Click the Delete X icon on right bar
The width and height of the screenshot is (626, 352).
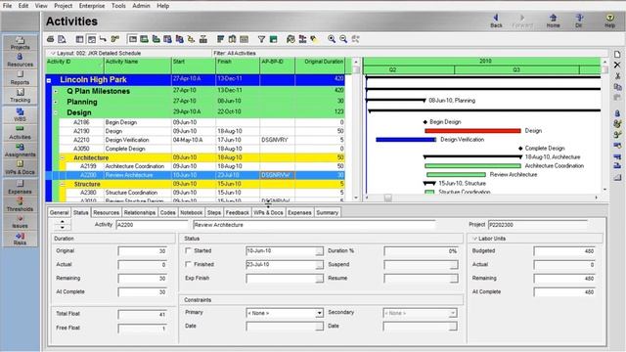(617, 65)
